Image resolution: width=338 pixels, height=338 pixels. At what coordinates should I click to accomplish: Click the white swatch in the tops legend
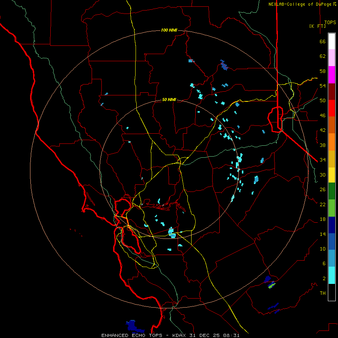[332, 41]
